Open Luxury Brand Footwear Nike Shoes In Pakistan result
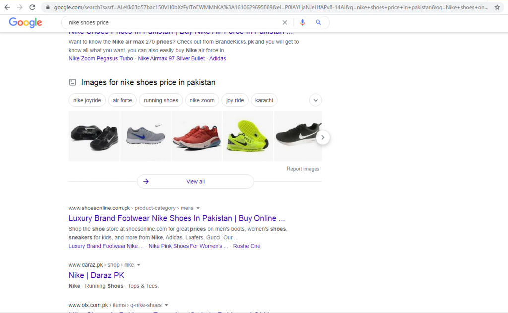 [x=177, y=218]
